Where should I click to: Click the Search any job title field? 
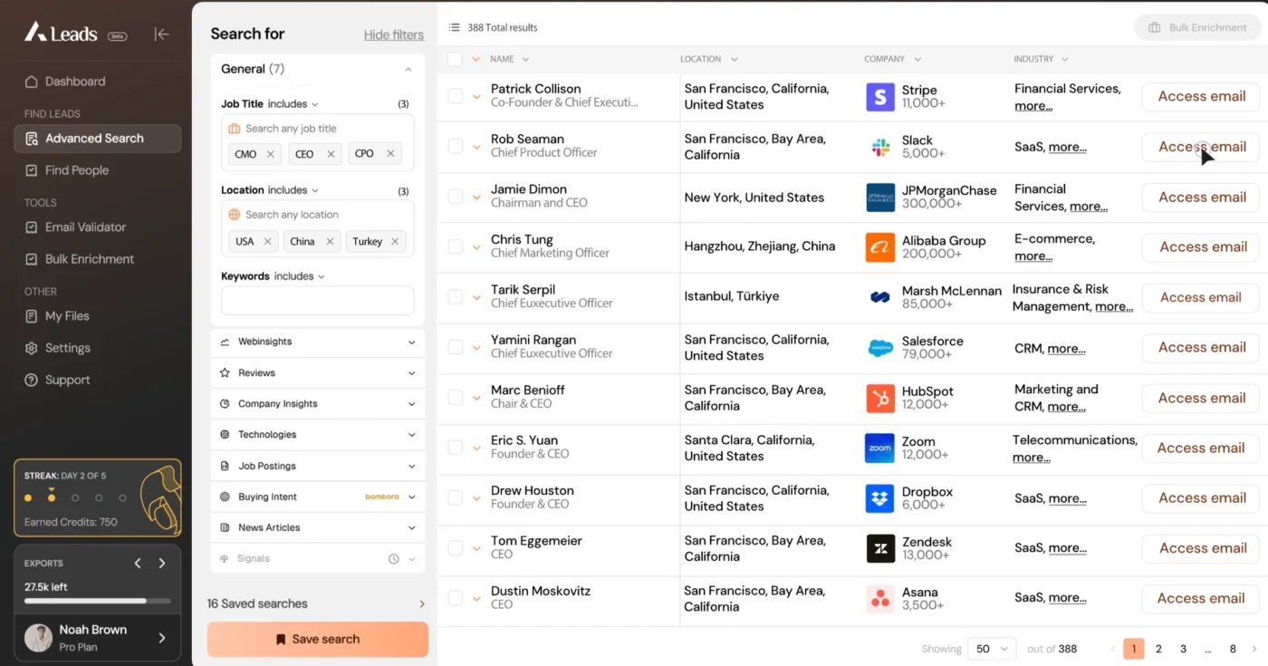(x=318, y=129)
